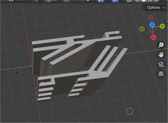The width and height of the screenshot is (168, 123).
Task: Click the orange object origin dot
Action: coord(32,66)
